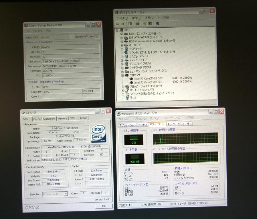Click the OK button in CPU-Z
This screenshot has width=257, height=219.
pyautogui.click(x=104, y=206)
